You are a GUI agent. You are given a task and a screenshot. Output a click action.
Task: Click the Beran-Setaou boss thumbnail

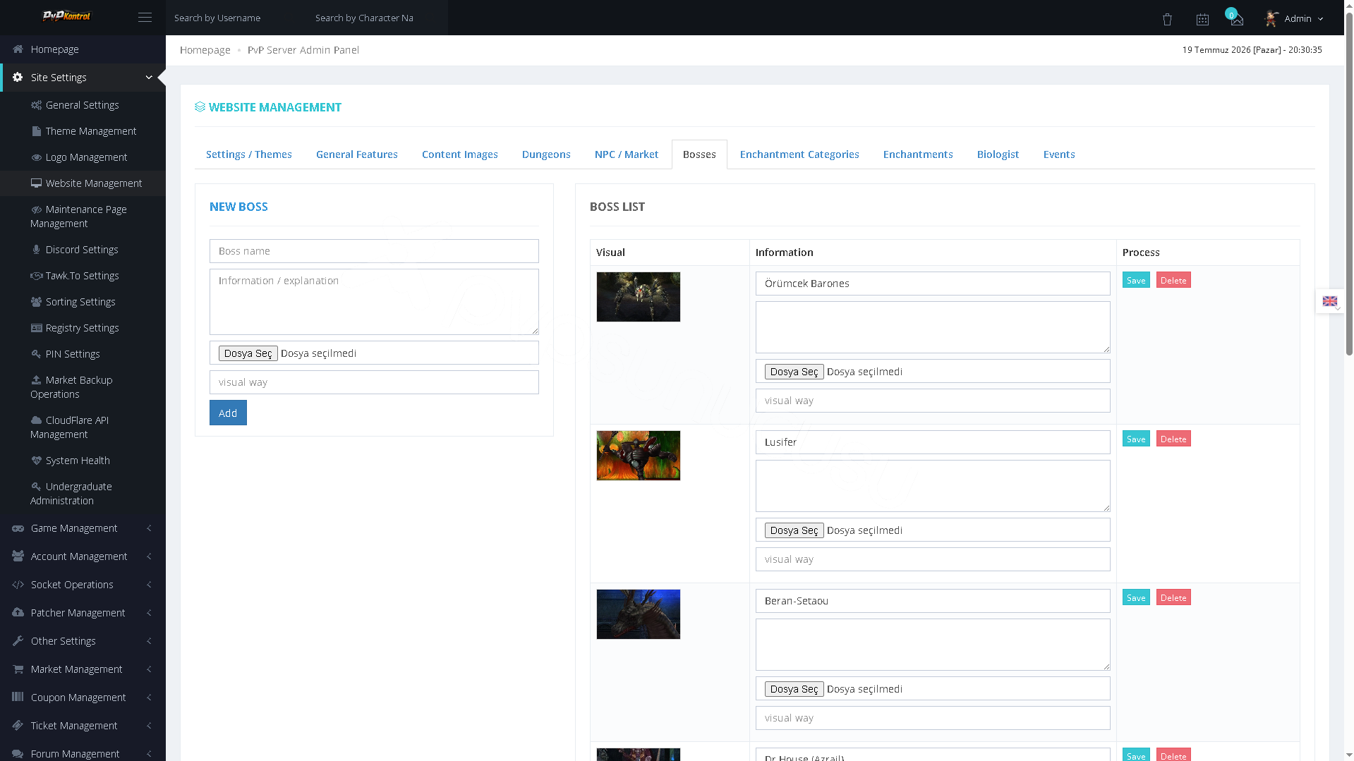[639, 614]
